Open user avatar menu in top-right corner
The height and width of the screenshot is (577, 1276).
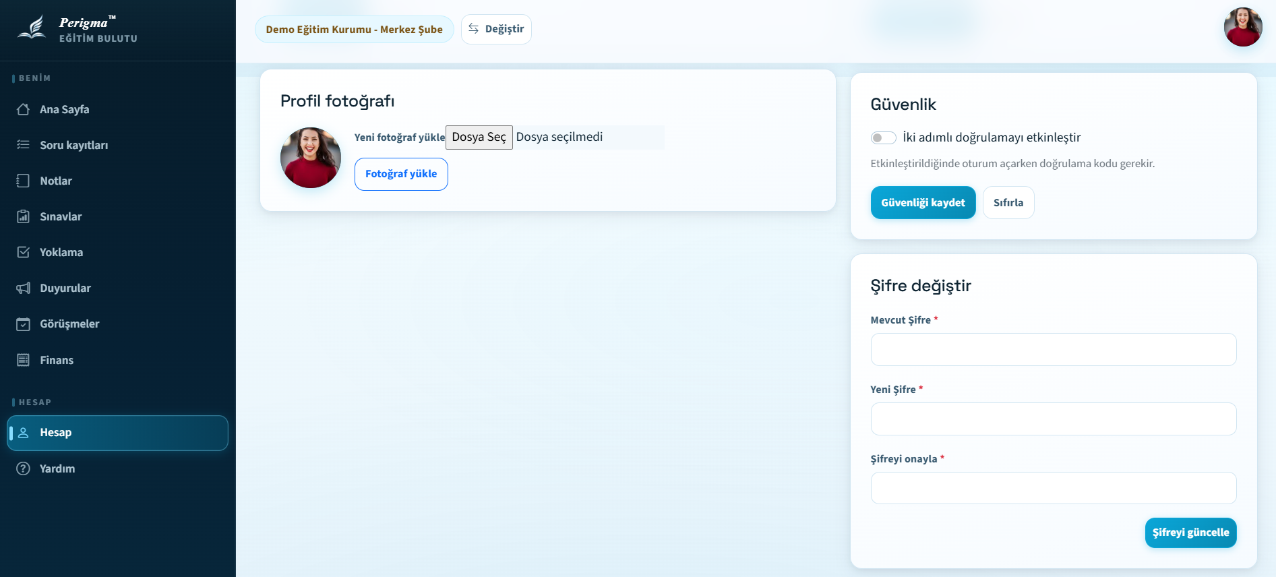(1242, 28)
